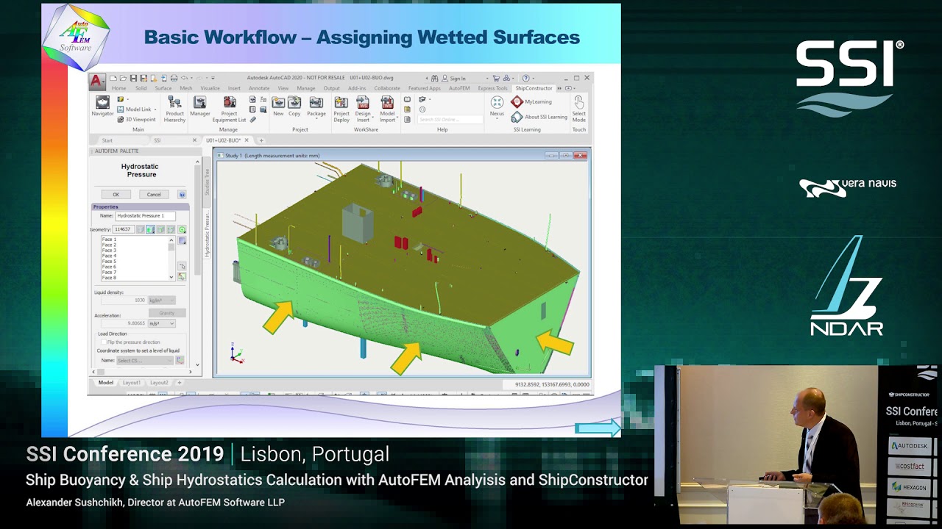Open the Express Tools ribbon tab

pyautogui.click(x=492, y=88)
